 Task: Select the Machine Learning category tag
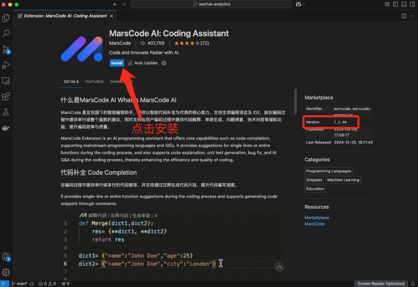(x=343, y=180)
